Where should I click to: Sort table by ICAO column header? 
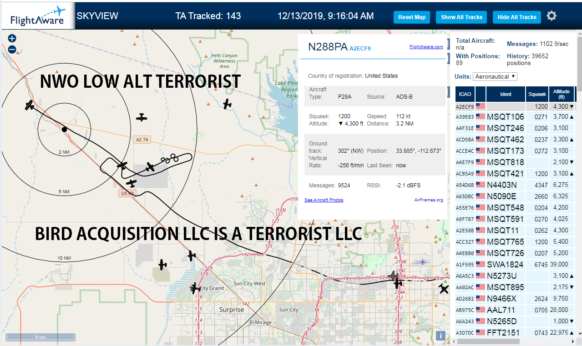tap(465, 94)
